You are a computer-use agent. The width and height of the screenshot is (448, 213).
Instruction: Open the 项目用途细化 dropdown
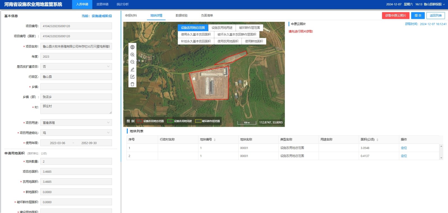point(76,133)
